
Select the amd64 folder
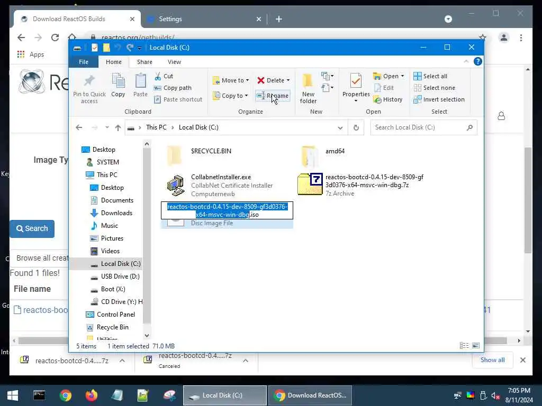[x=323, y=155]
